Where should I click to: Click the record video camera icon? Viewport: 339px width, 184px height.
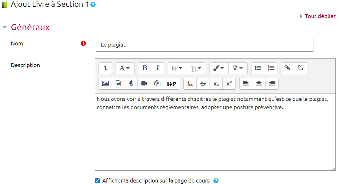(x=144, y=84)
